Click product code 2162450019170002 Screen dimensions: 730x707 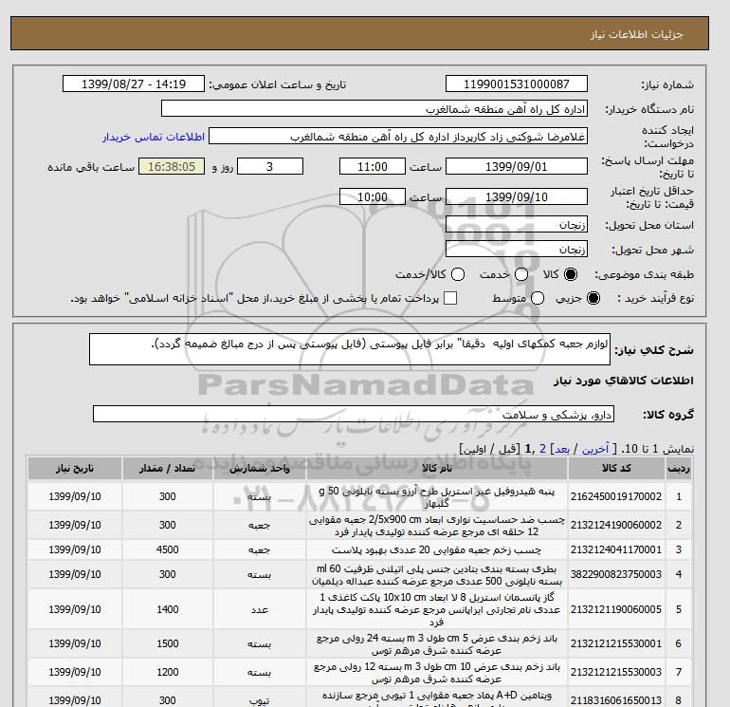616,496
